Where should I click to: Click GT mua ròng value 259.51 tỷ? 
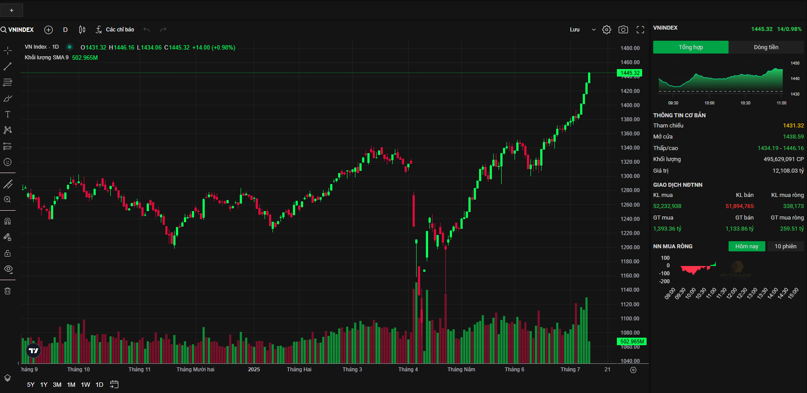coord(792,229)
